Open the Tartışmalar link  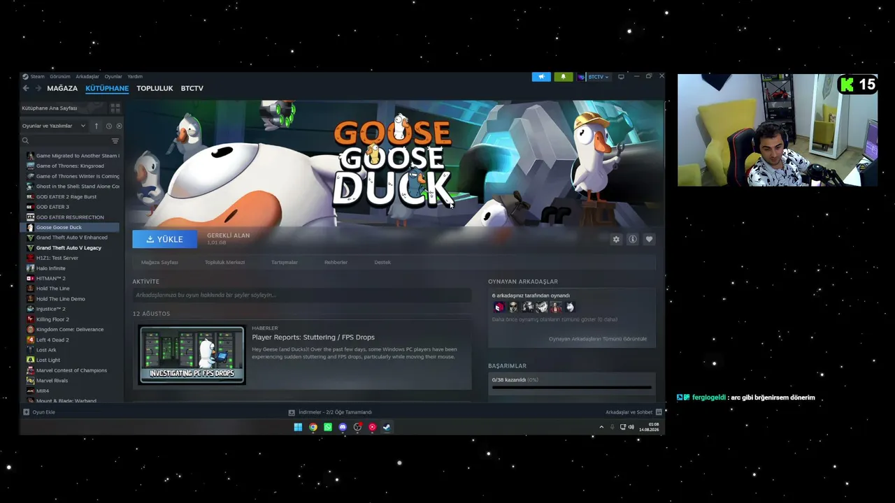[285, 262]
